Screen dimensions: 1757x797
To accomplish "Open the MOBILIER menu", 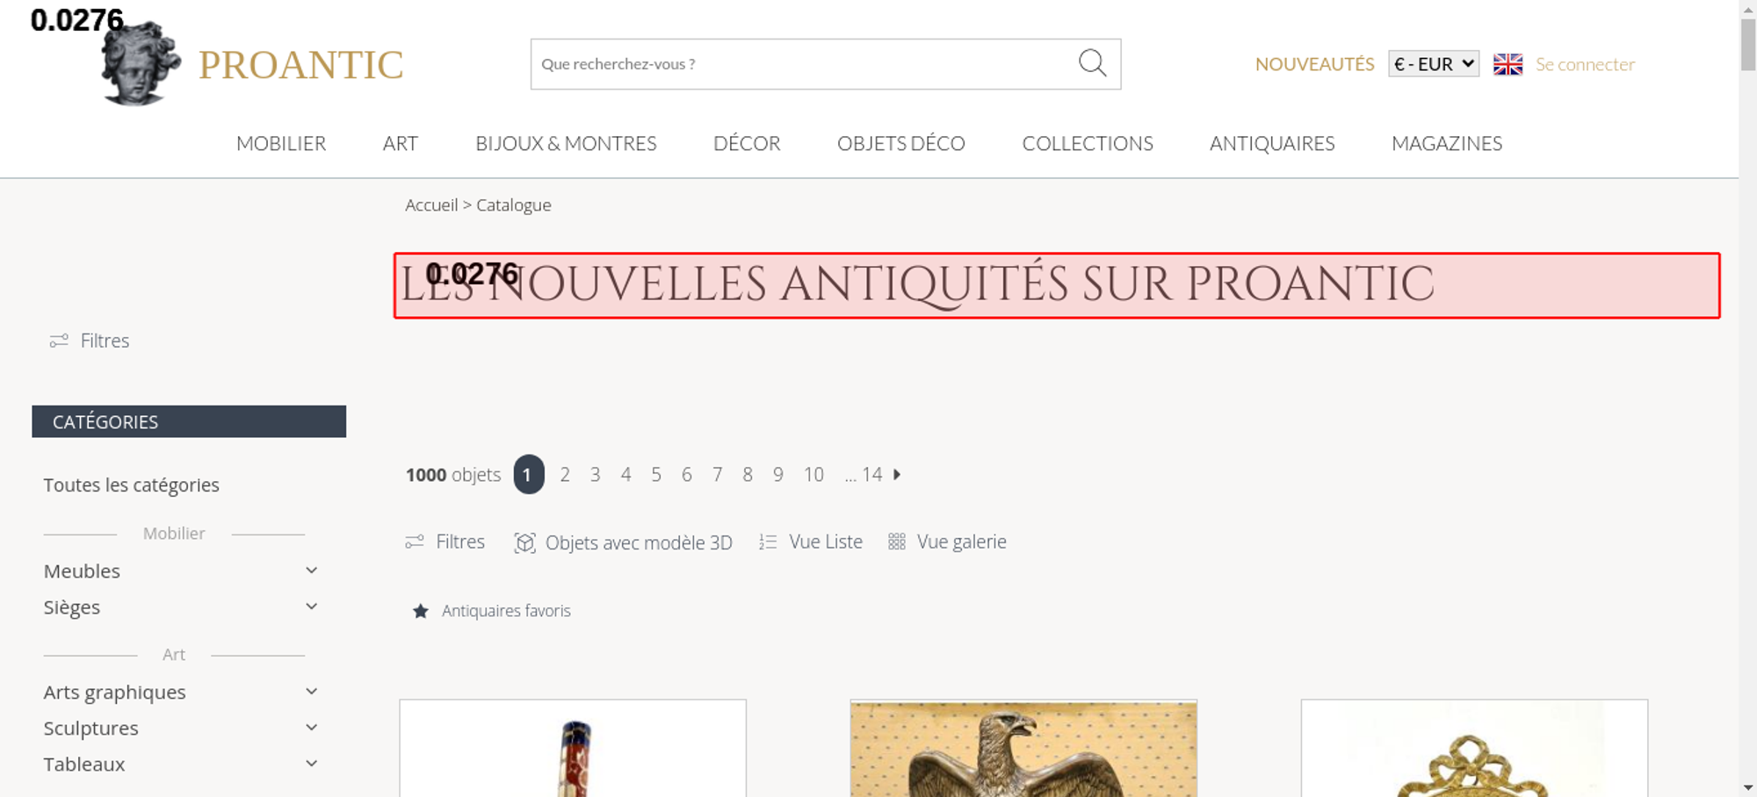I will [x=281, y=143].
